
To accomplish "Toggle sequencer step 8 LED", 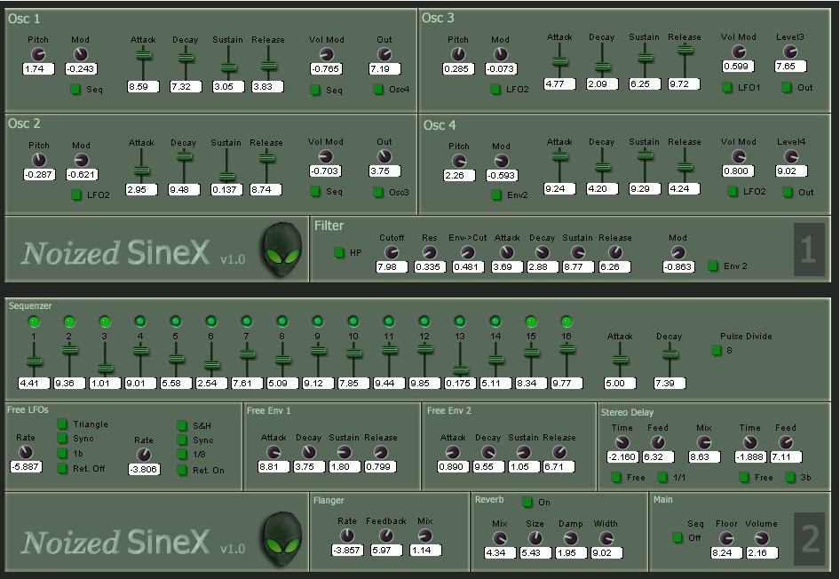I will pyautogui.click(x=281, y=321).
